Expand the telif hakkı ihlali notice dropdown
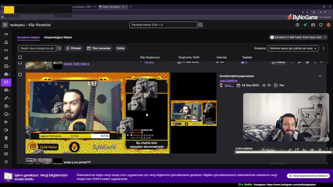 click(x=298, y=37)
